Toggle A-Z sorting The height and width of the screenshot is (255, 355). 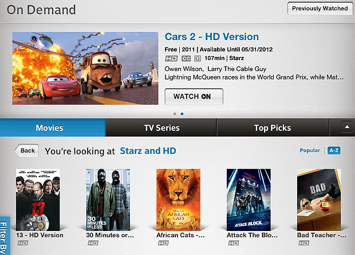coord(334,150)
